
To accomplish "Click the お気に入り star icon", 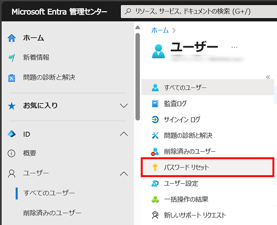I will tap(12, 106).
